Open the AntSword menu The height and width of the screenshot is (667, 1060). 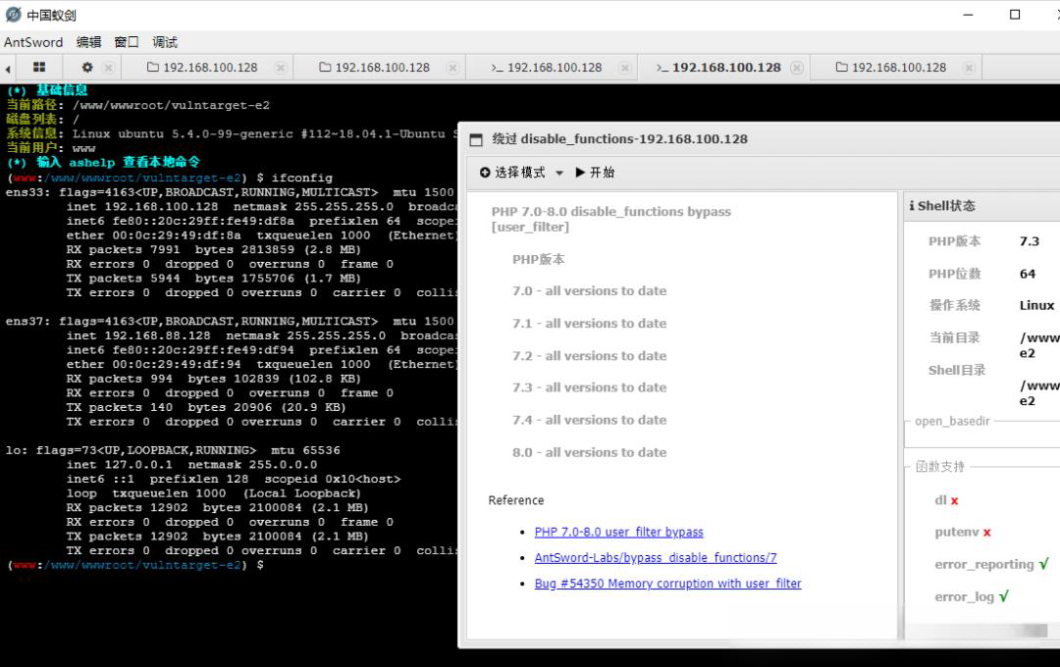click(x=33, y=42)
